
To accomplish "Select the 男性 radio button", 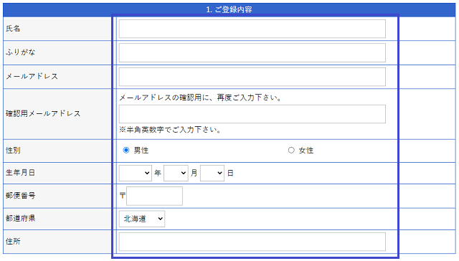I will click(126, 150).
